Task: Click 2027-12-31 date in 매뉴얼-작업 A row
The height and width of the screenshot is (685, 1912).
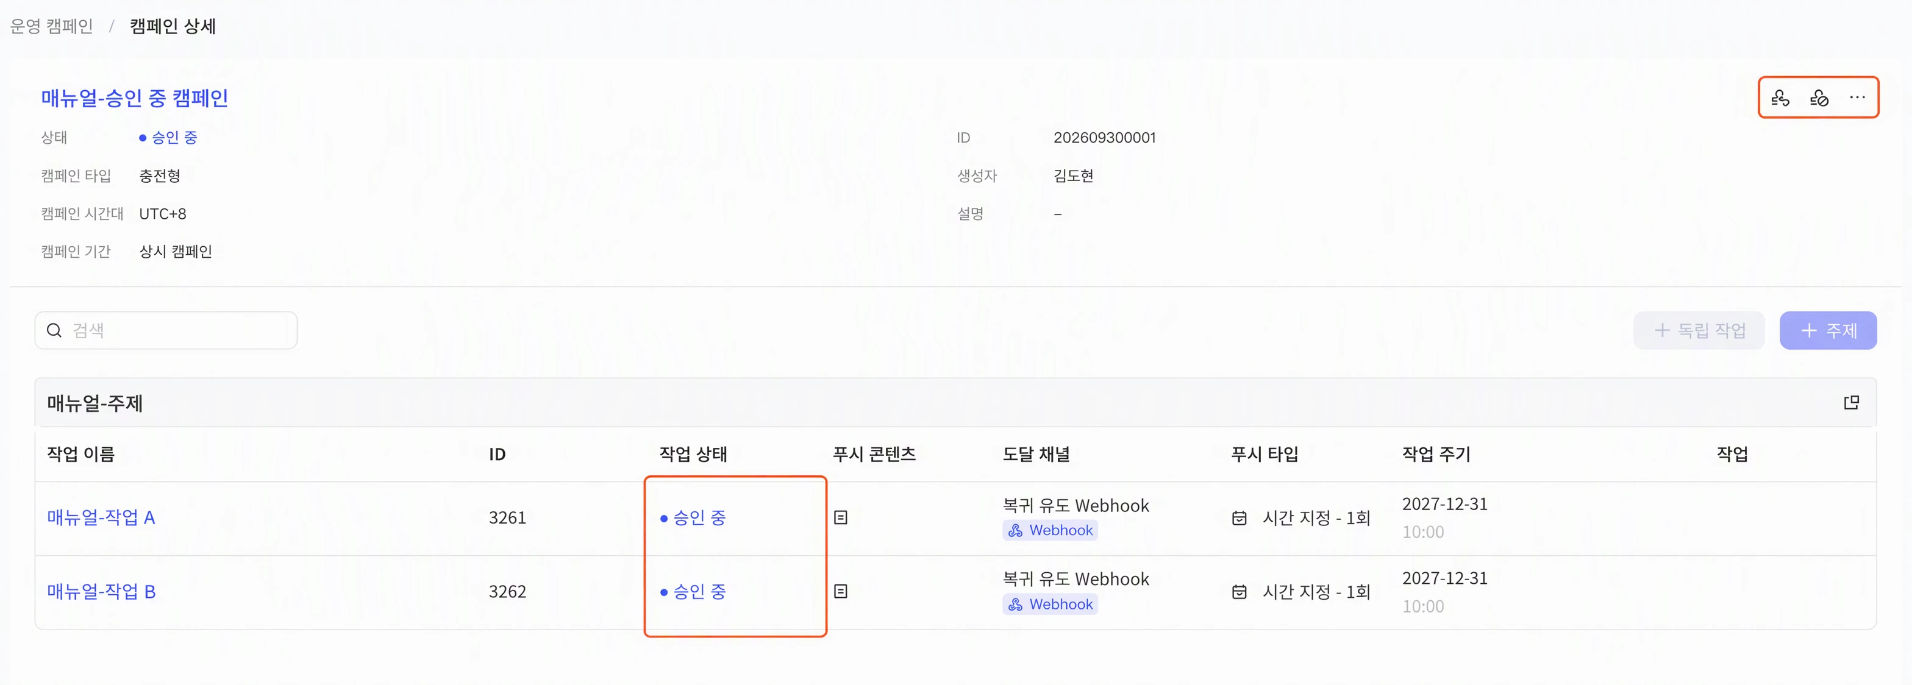Action: pyautogui.click(x=1444, y=504)
